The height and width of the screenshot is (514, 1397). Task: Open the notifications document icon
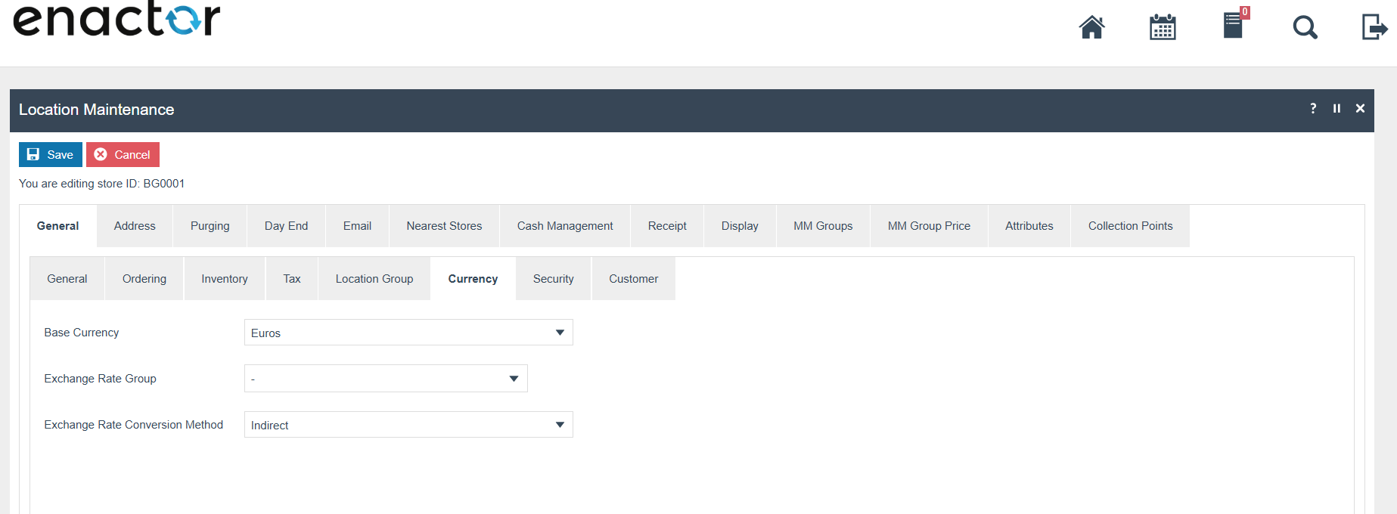1233,26
